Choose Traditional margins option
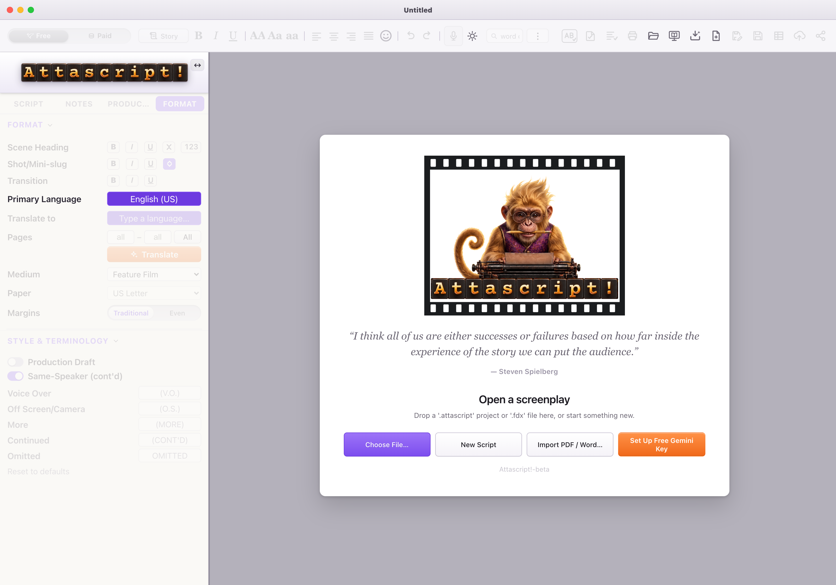 (x=131, y=313)
